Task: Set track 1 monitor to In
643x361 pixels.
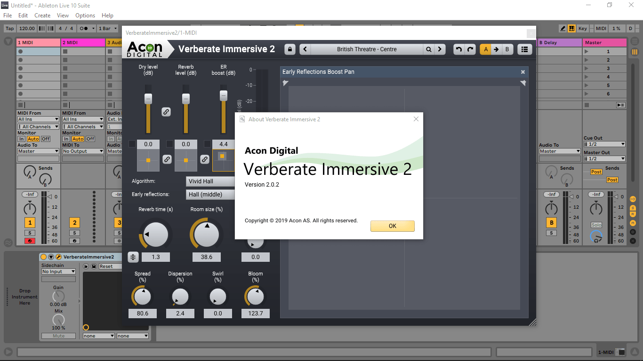Action: [x=21, y=139]
